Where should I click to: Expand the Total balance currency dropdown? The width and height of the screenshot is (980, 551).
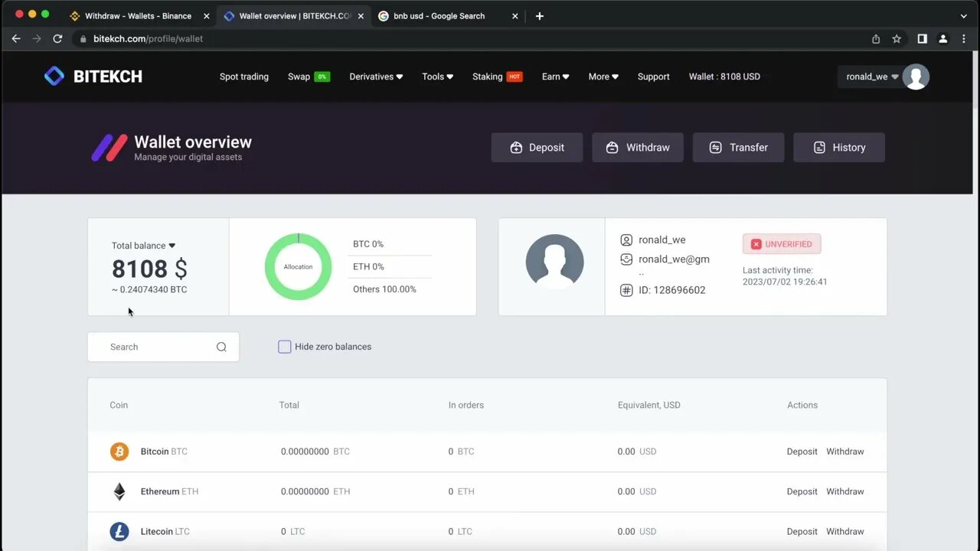coord(171,246)
